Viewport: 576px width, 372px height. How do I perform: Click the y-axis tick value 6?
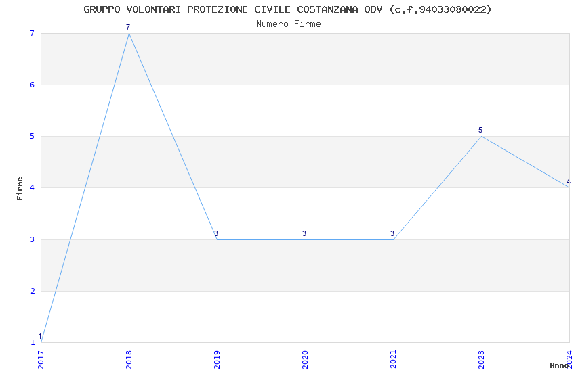(33, 85)
